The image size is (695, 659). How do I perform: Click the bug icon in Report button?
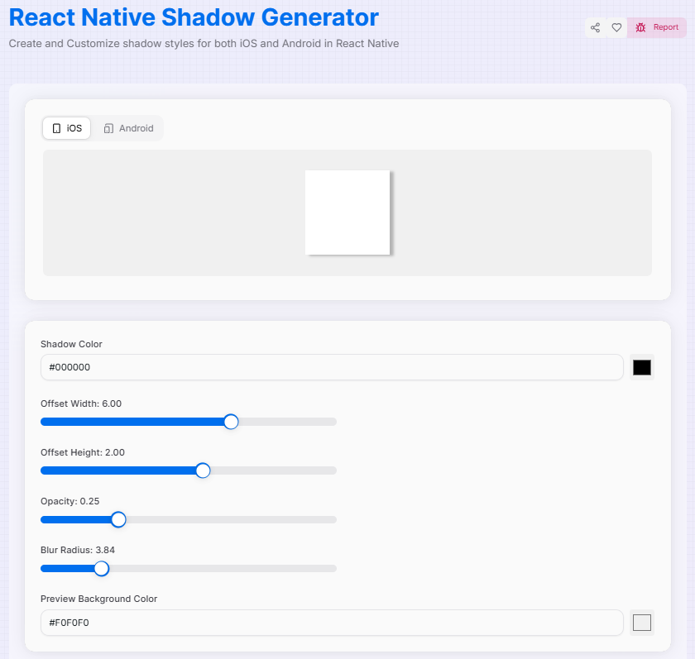tap(641, 27)
